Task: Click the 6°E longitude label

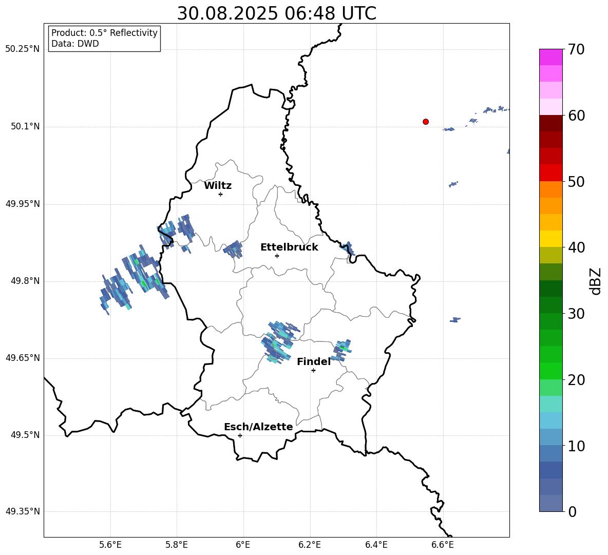Action: 243,545
